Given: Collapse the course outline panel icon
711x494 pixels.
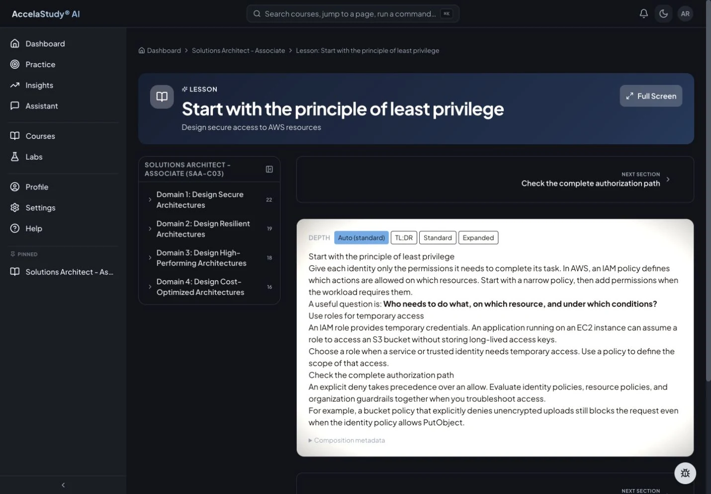Looking at the screenshot, I should click(269, 169).
